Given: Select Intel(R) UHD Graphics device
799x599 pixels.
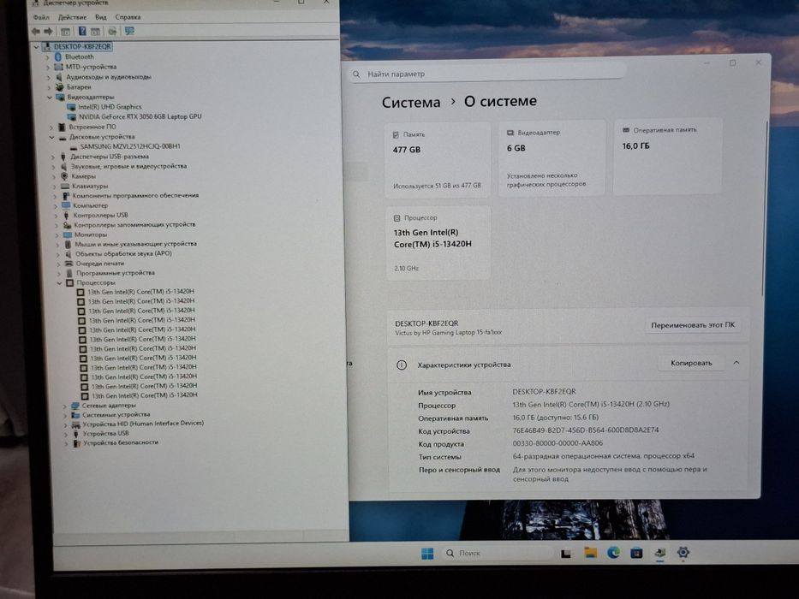Looking at the screenshot, I should coord(110,107).
